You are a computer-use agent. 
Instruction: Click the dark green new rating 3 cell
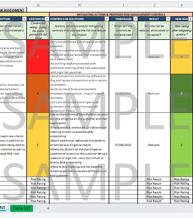click(182, 93)
